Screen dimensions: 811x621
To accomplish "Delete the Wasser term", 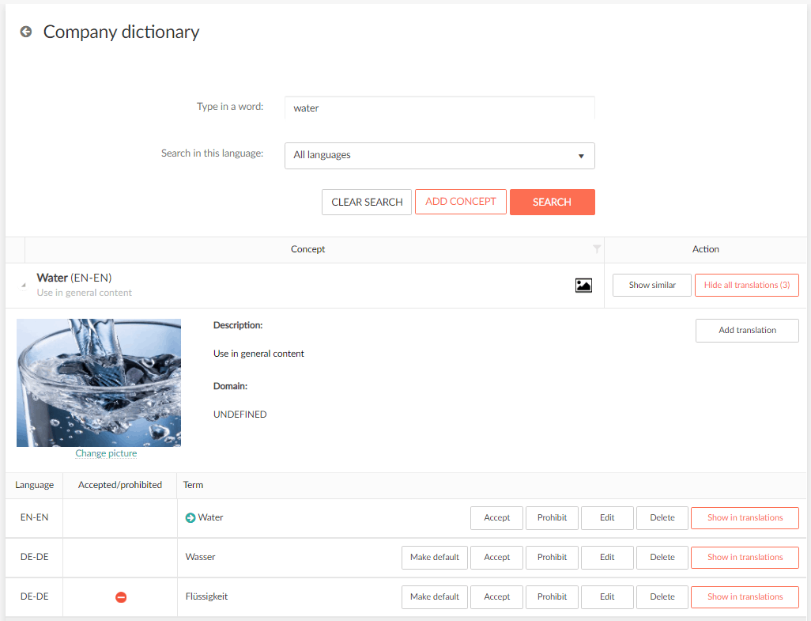I will click(x=662, y=558).
